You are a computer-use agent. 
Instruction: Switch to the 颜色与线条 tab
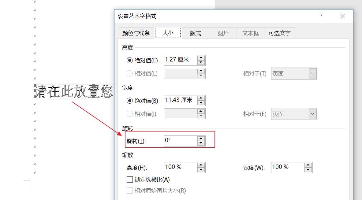click(136, 33)
